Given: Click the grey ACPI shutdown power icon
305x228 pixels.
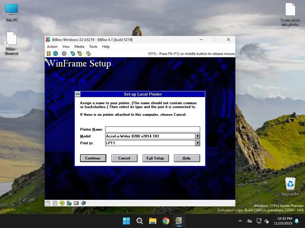Looking at the screenshot, I should [64, 53].
